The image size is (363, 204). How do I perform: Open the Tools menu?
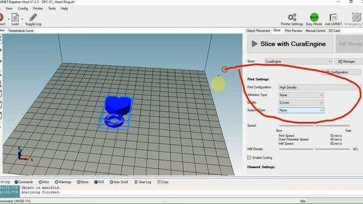click(52, 8)
